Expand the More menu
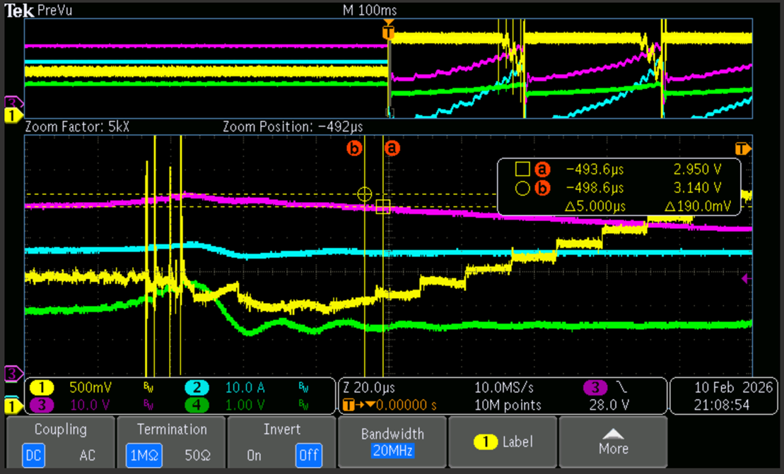784x474 pixels. click(x=613, y=442)
